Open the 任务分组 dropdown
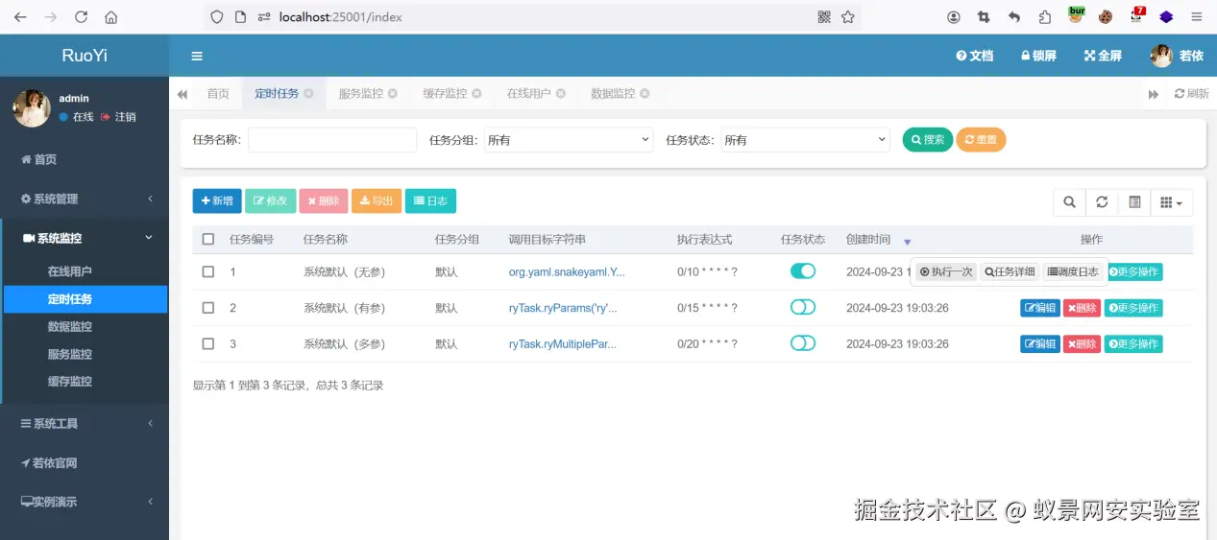This screenshot has height=540, width=1217. pos(569,140)
